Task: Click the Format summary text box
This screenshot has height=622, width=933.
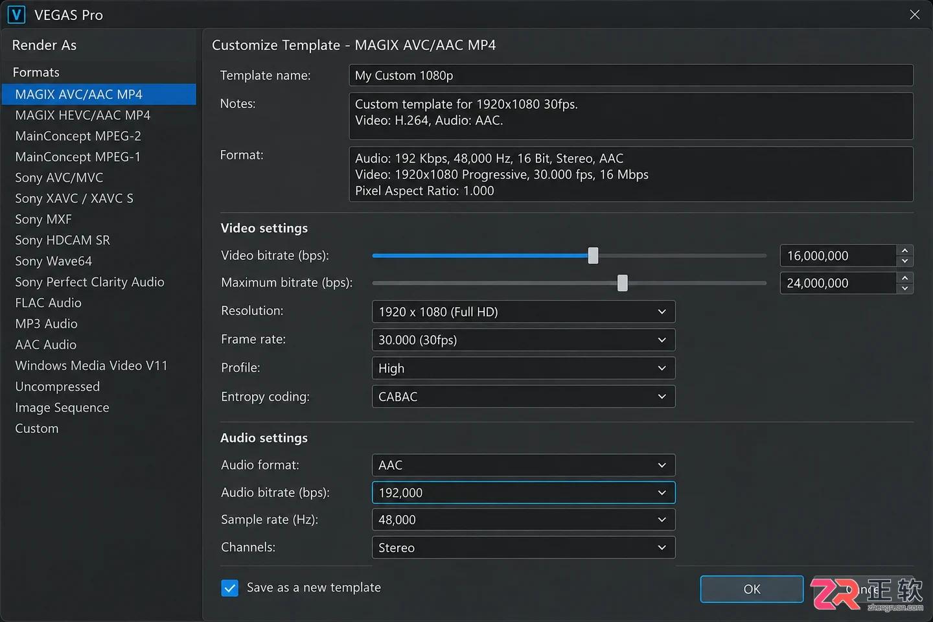Action: point(631,174)
